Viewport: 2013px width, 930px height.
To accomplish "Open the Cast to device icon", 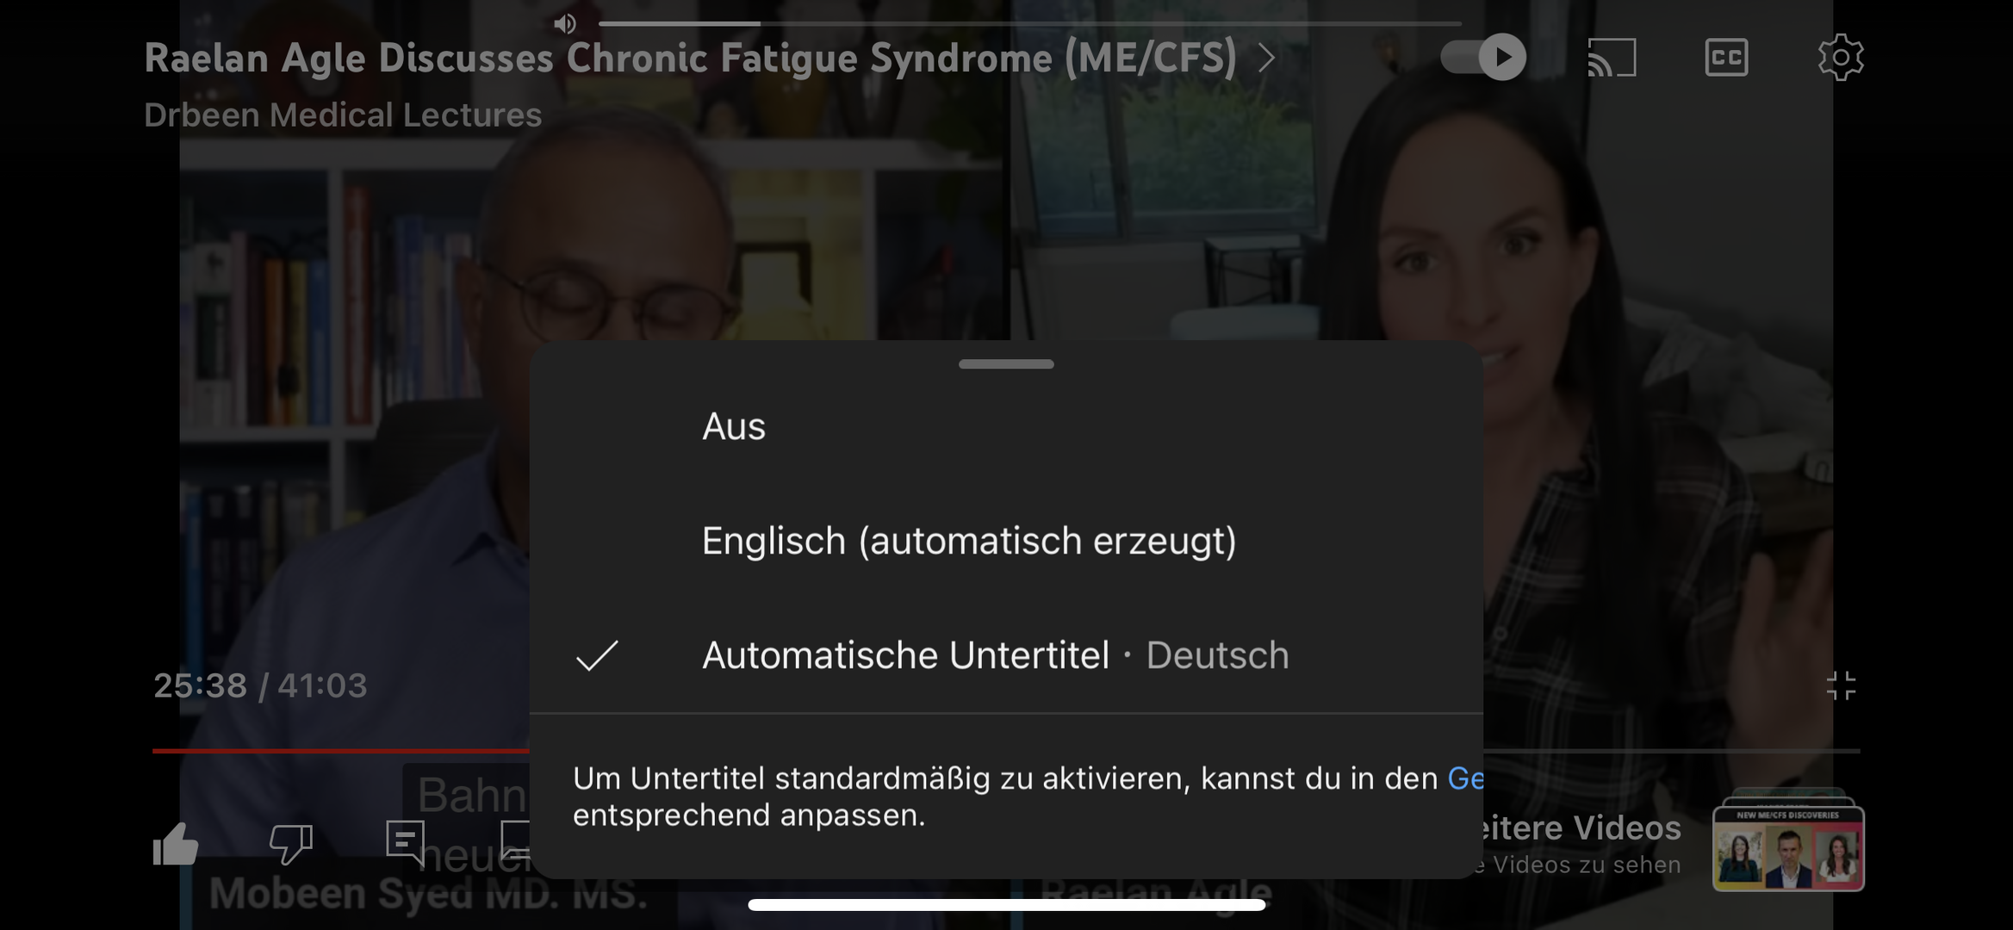I will [1612, 58].
